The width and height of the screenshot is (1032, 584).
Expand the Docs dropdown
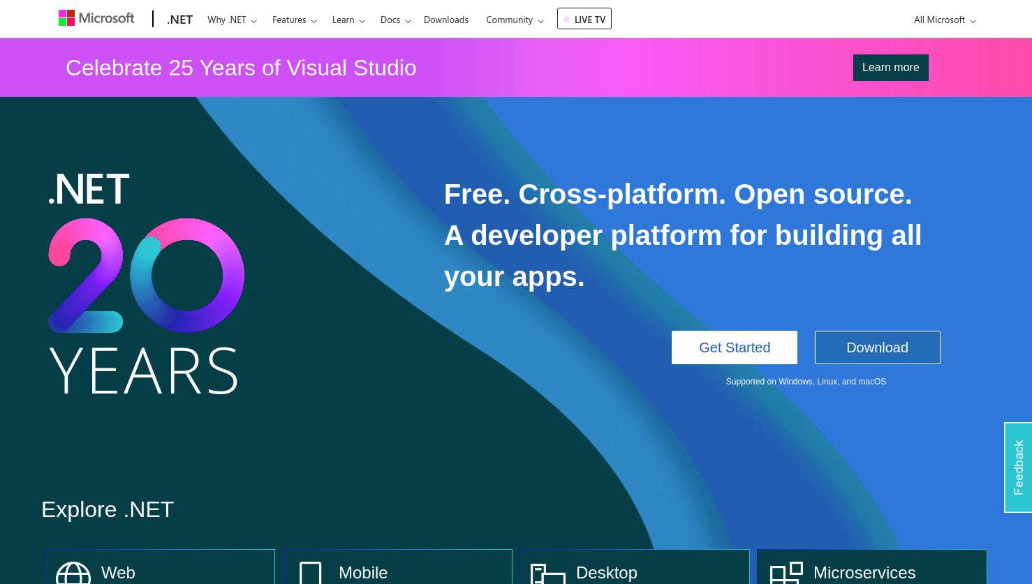(x=395, y=20)
